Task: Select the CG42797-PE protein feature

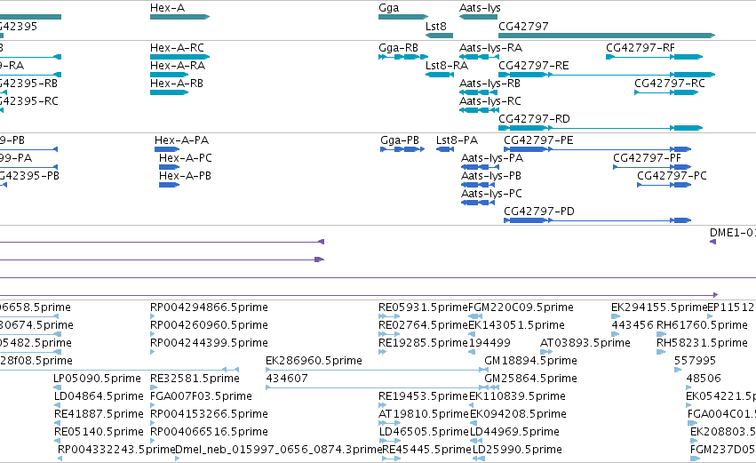Action: tap(598, 149)
